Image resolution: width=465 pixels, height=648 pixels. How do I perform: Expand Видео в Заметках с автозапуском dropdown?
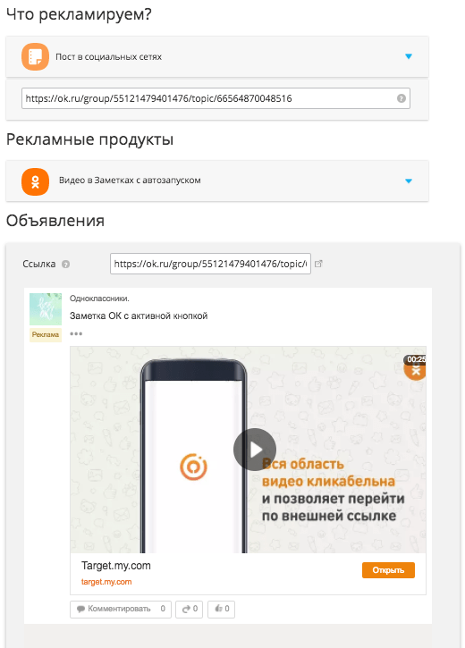coord(409,181)
